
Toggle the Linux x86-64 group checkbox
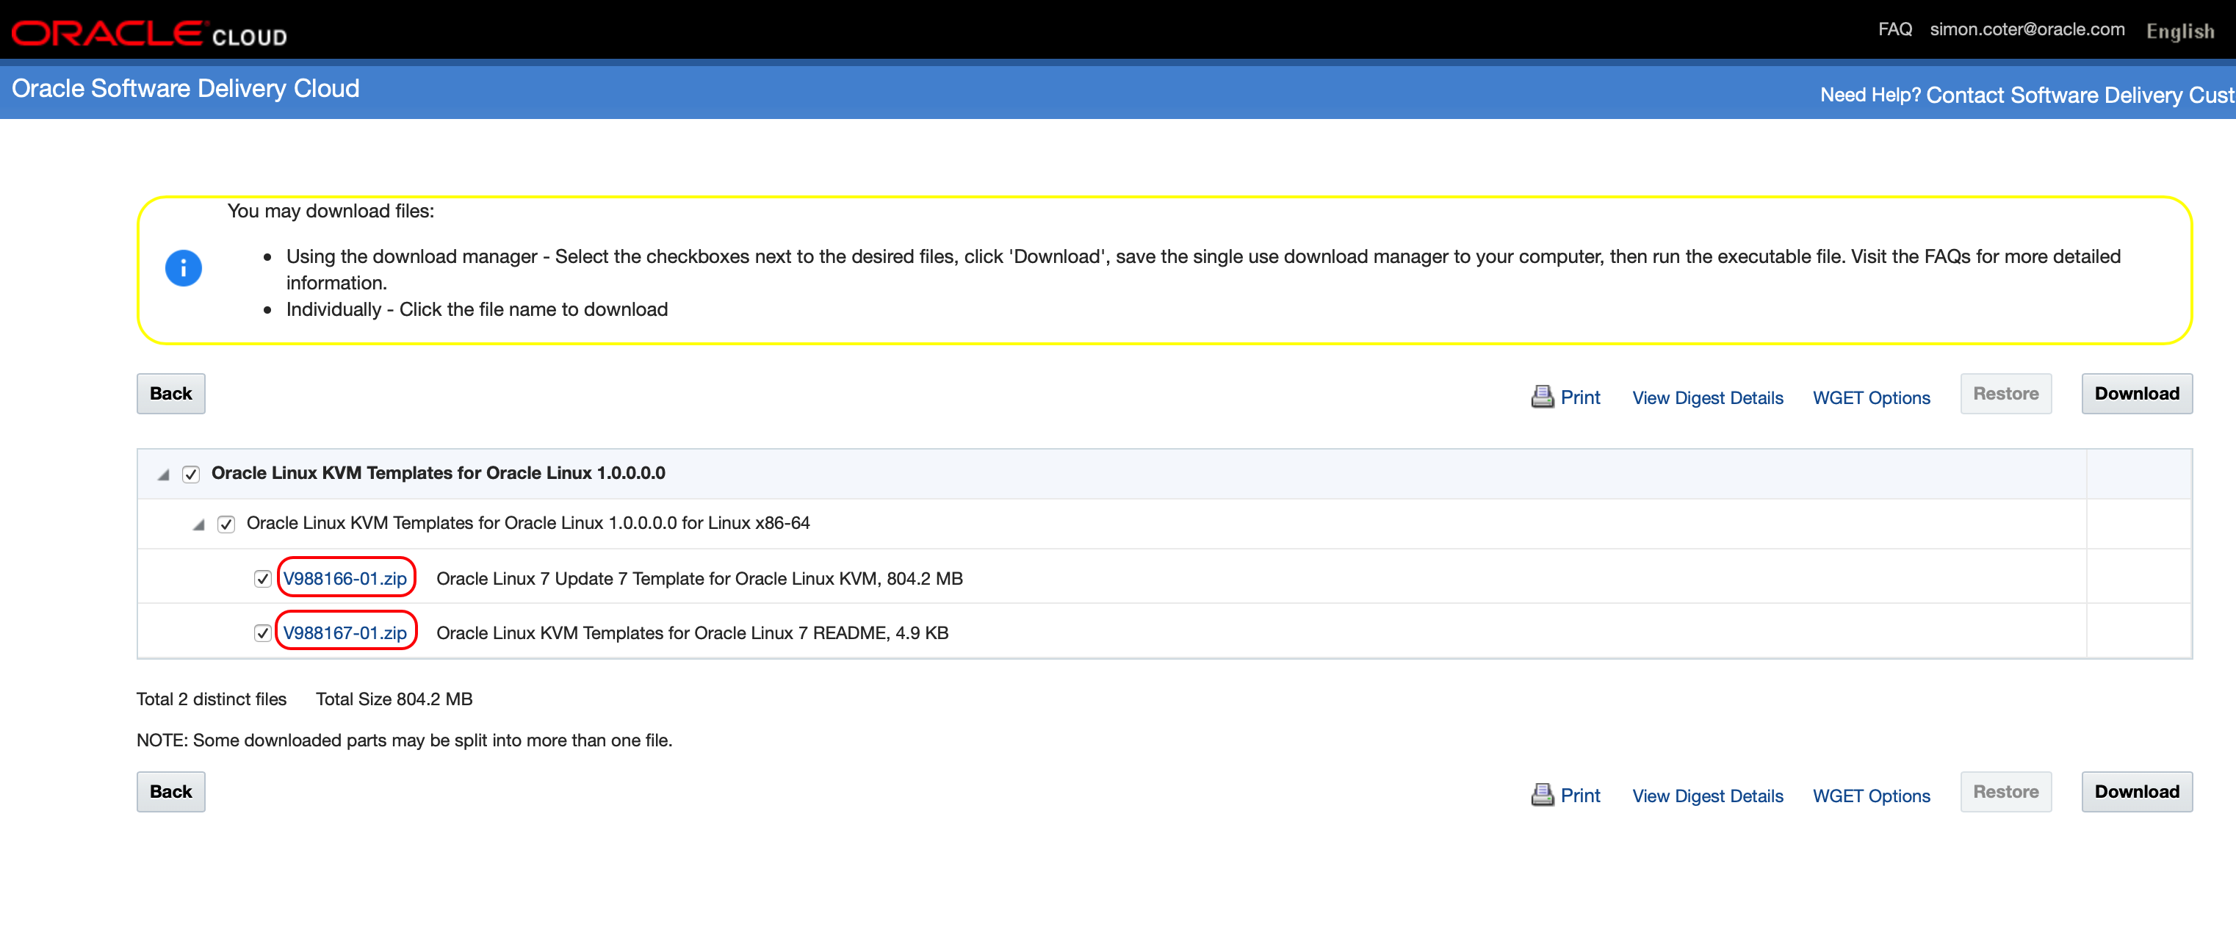[x=226, y=525]
